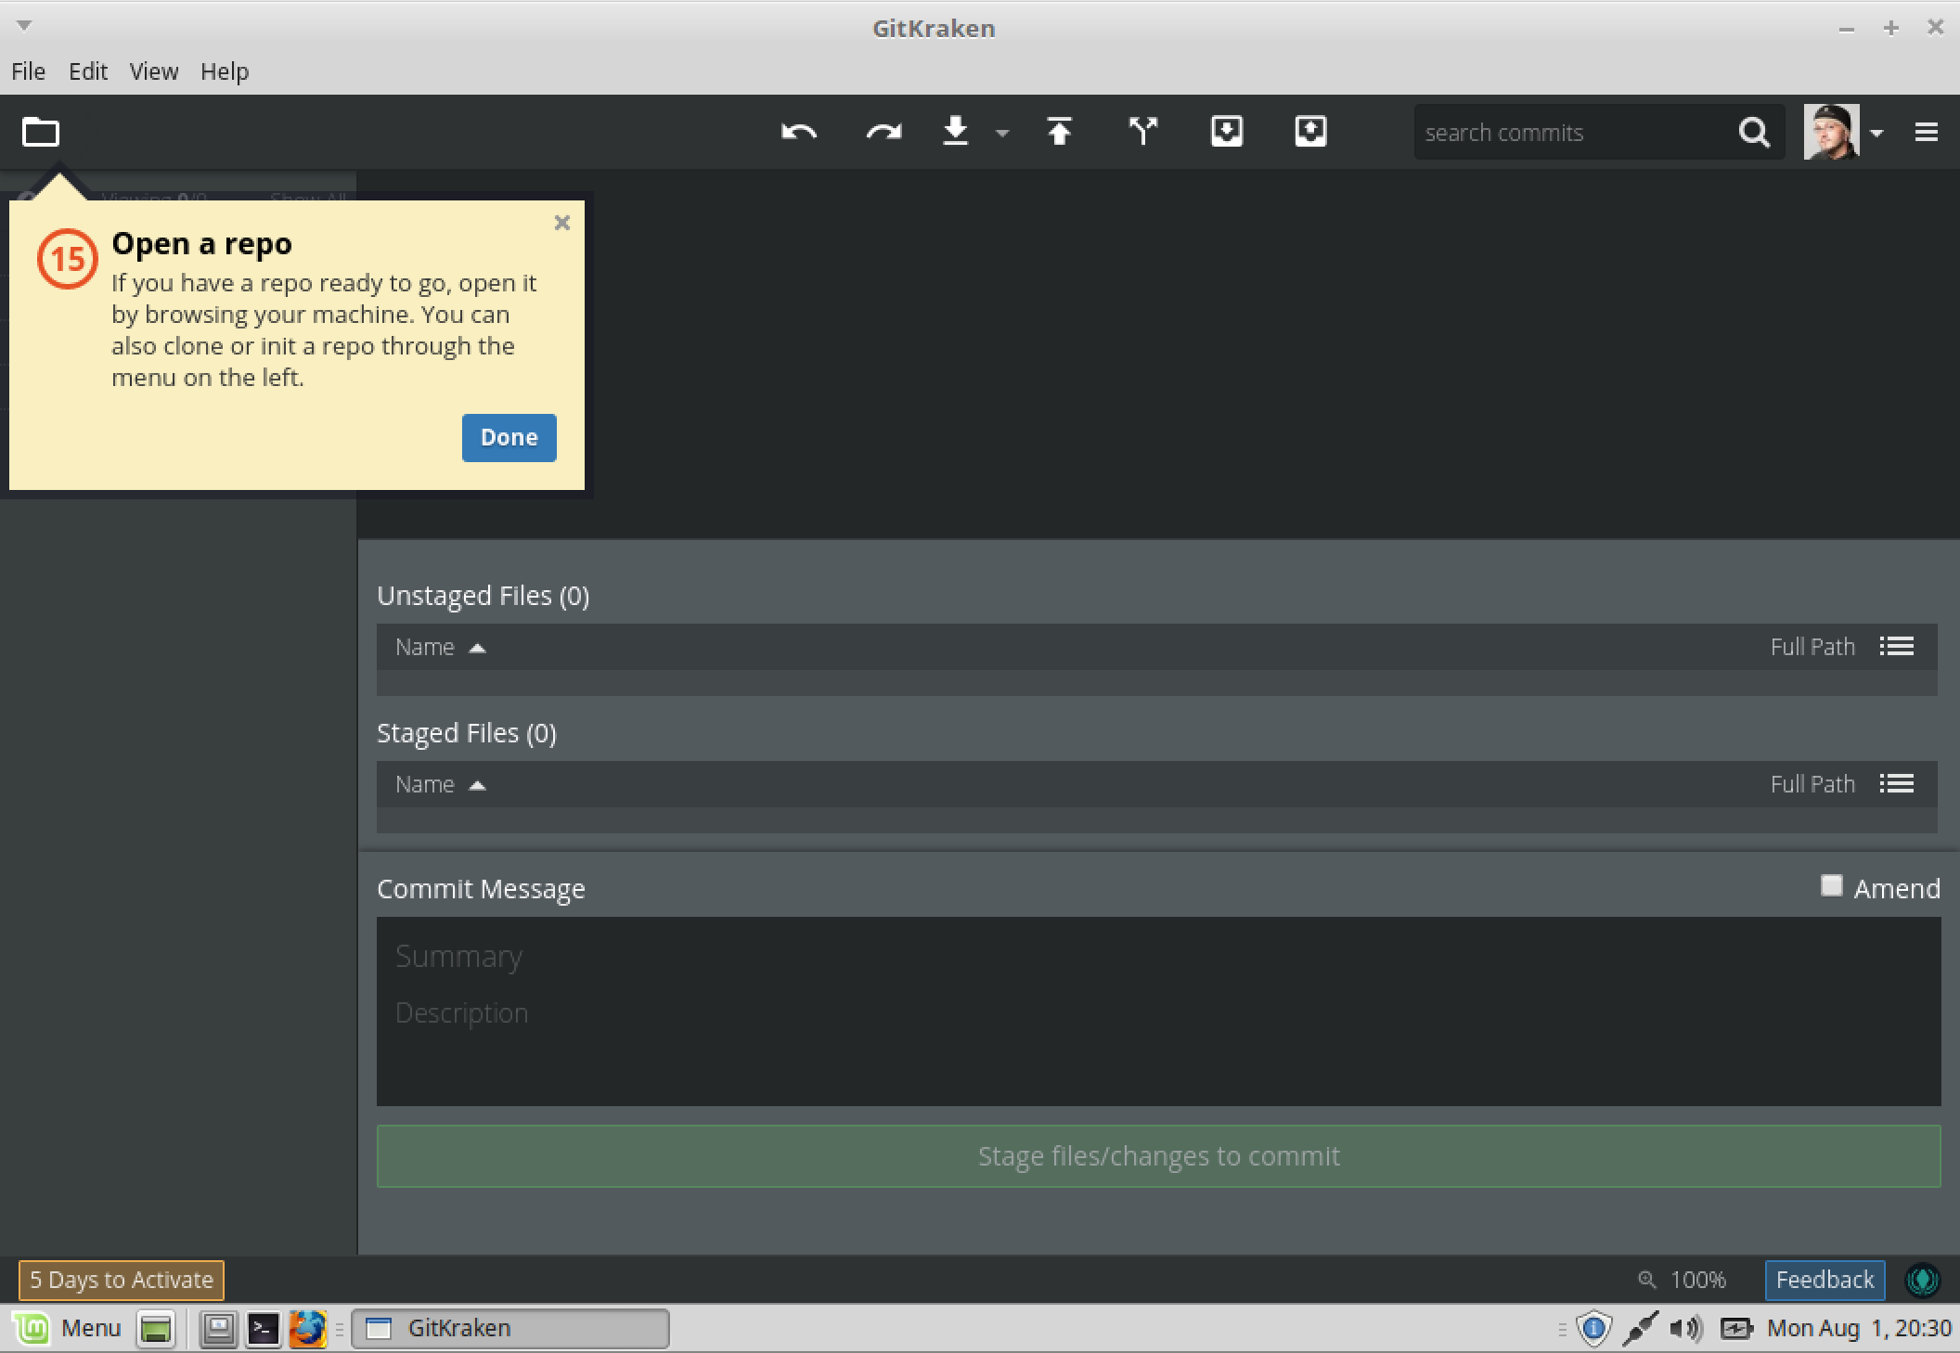
Task: Click the Stash icon
Action: (x=1227, y=131)
